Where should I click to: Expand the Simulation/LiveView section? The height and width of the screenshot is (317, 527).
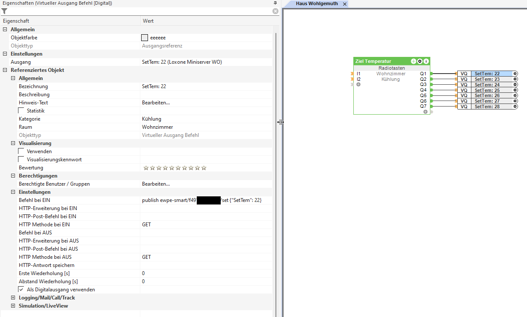[13, 306]
